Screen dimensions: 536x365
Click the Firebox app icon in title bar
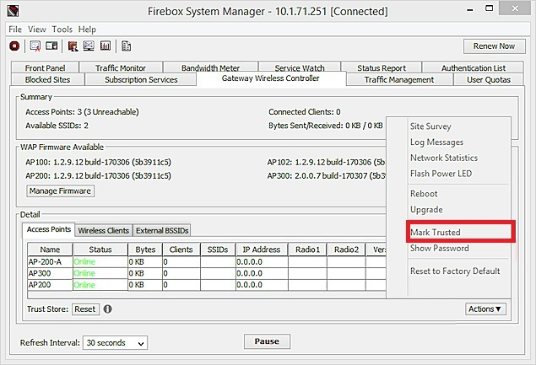tap(13, 11)
